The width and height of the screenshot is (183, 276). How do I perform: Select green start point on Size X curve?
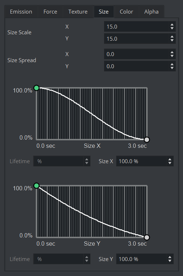tap(36, 88)
